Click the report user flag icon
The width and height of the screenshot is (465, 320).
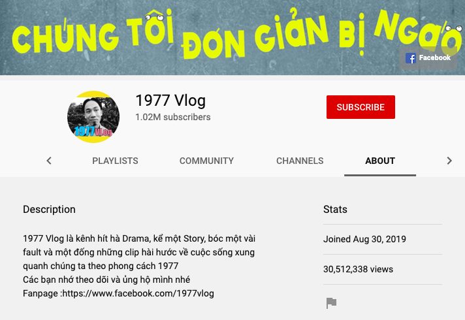(x=331, y=303)
